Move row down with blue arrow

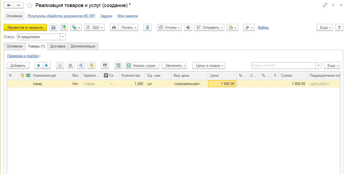coord(46,65)
